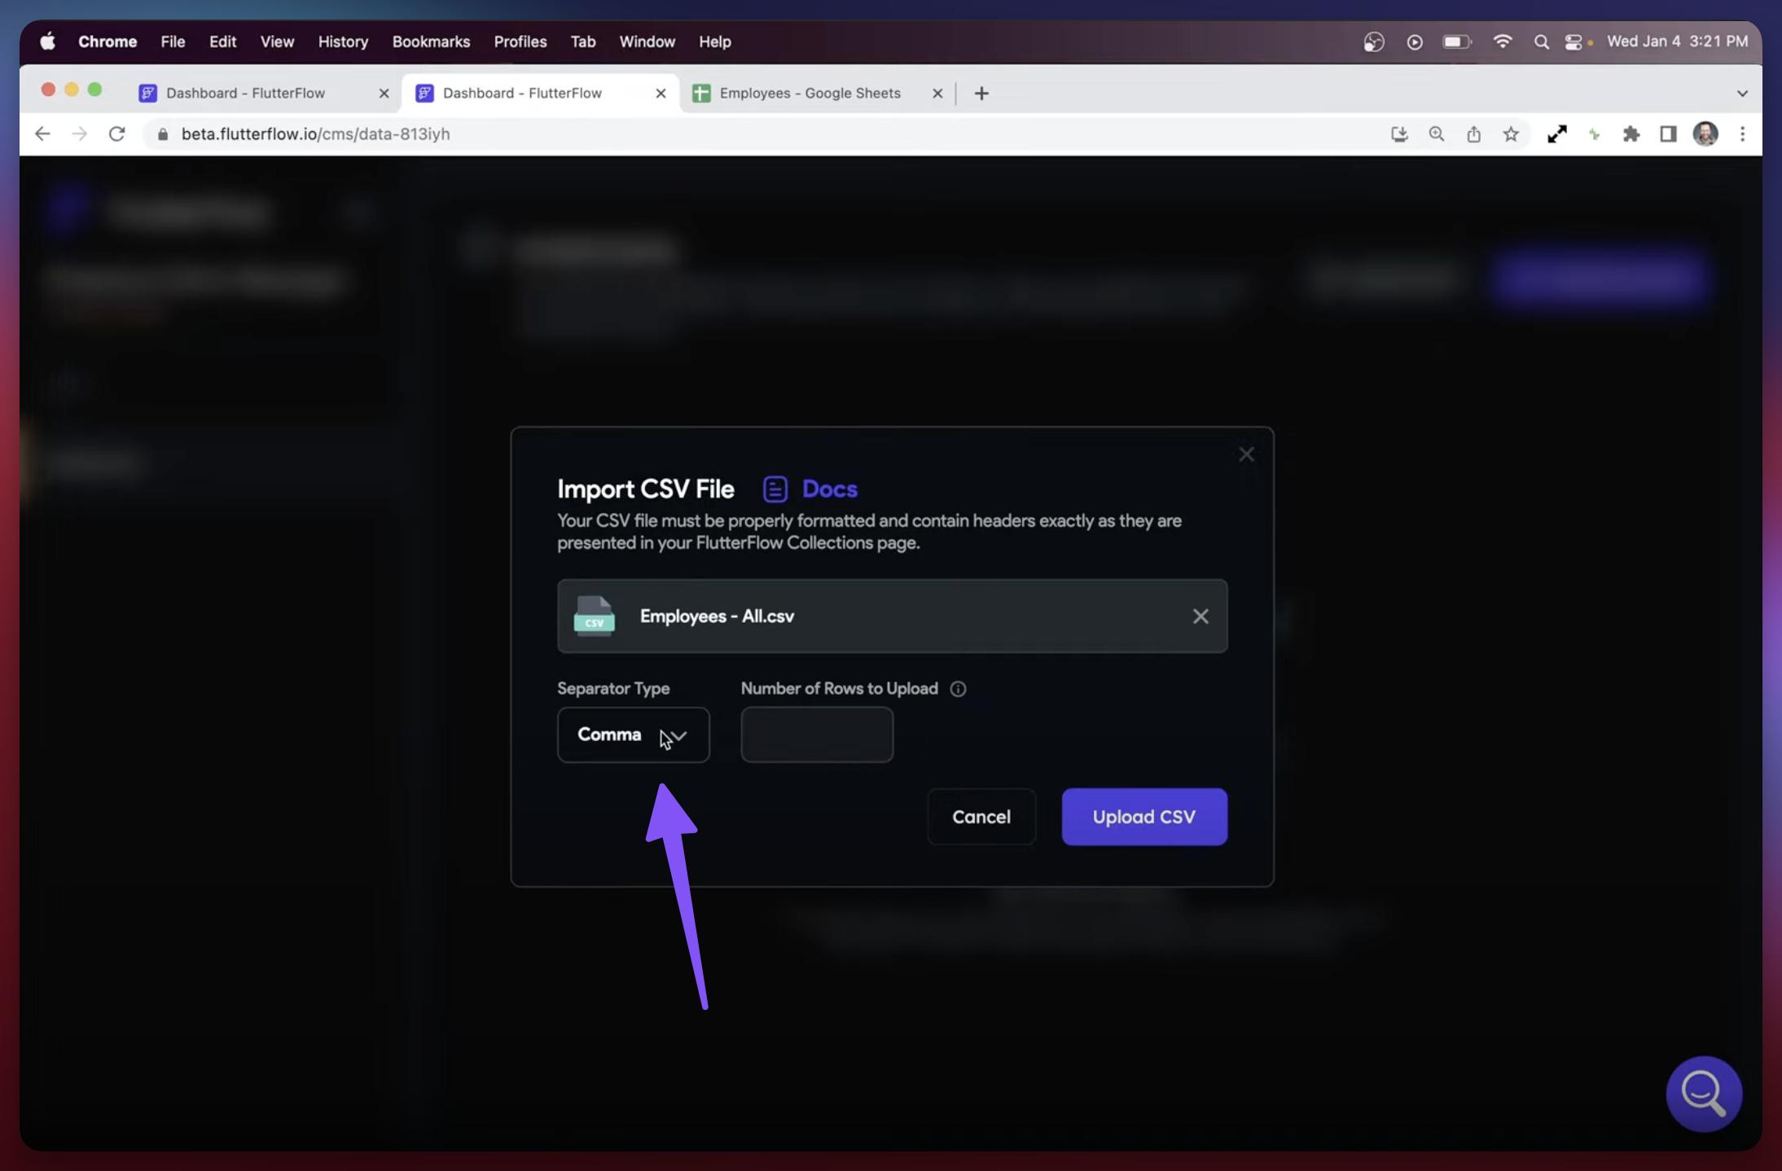Screen dimensions: 1782x1171
Task: Click the CSV file icon next to filename
Action: point(593,616)
